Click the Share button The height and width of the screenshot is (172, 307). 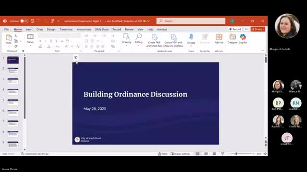point(258,29)
